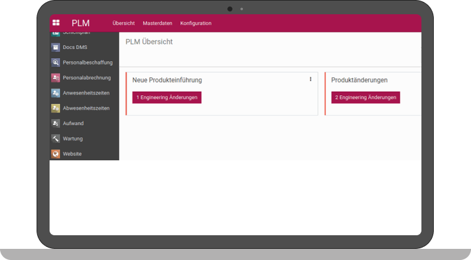The image size is (471, 260).
Task: Open the Masterdaten menu
Action: pos(157,24)
